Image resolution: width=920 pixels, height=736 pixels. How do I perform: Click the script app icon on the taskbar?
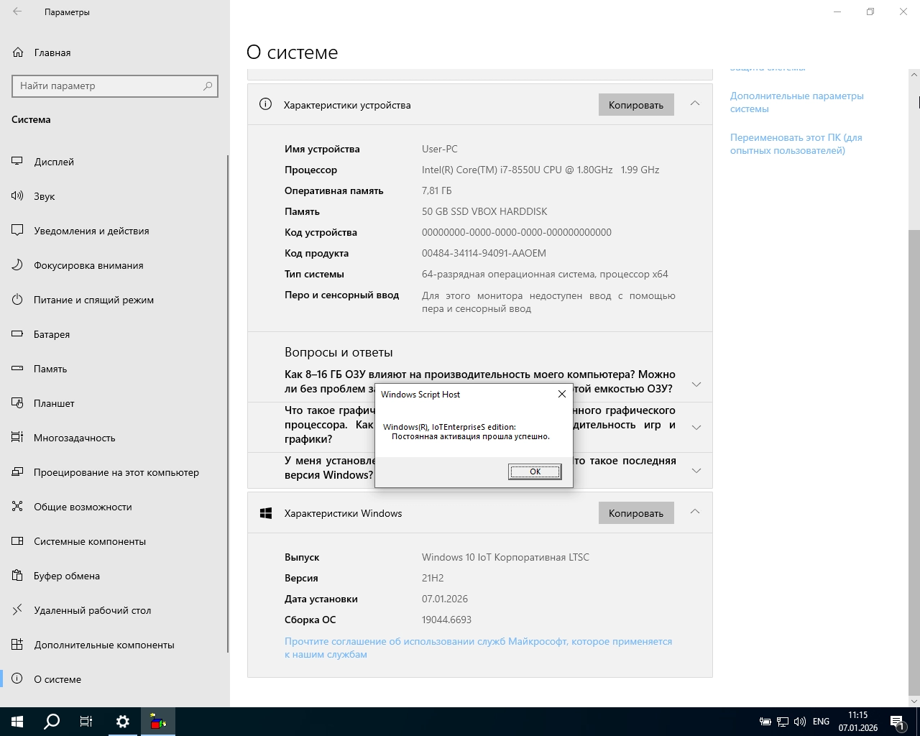158,722
